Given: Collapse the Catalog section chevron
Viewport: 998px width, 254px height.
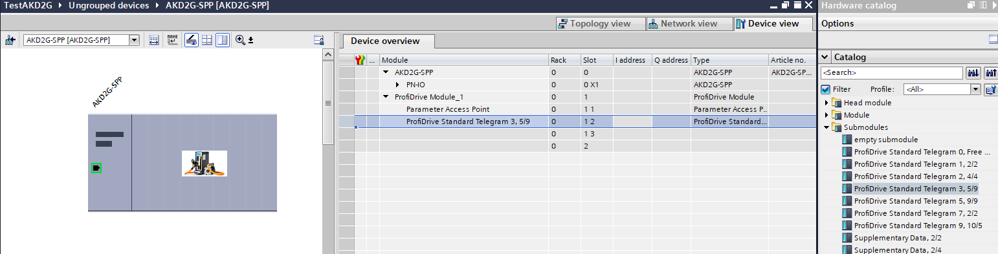Looking at the screenshot, I should [x=825, y=57].
